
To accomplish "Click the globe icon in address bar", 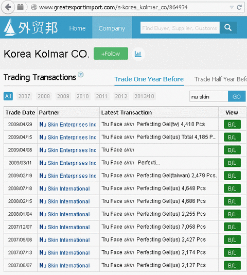I will 34,7.
